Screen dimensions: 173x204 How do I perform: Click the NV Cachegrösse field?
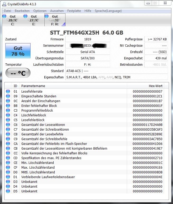[x=156, y=46]
